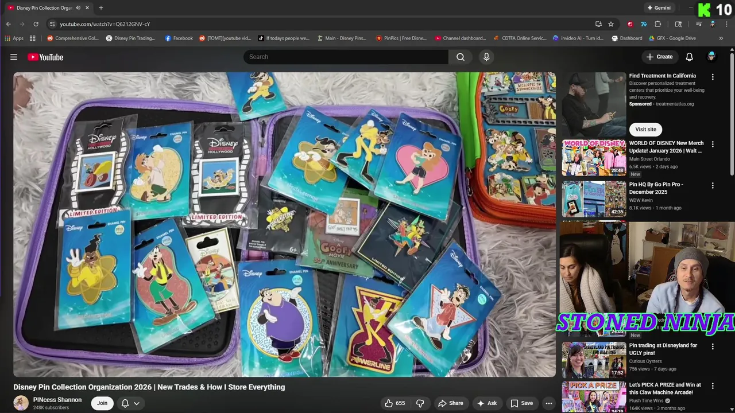The image size is (735, 413).
Task: Toggle channel notification bell for PINcess Shannon
Action: click(125, 403)
